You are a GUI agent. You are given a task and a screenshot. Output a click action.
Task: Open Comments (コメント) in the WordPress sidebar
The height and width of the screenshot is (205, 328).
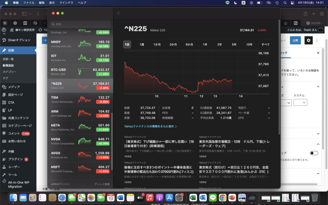pos(14,133)
